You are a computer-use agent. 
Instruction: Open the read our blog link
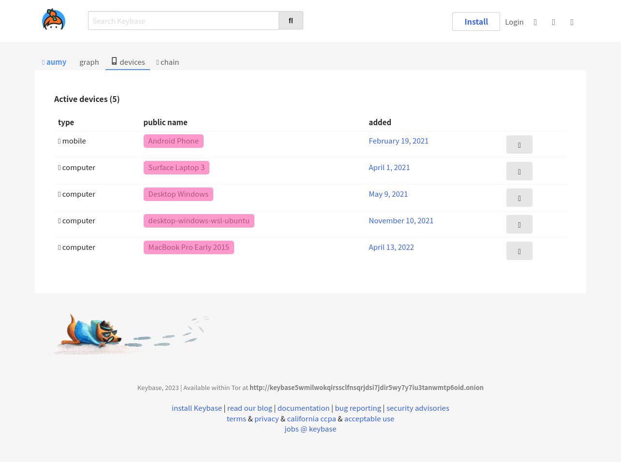pyautogui.click(x=250, y=408)
